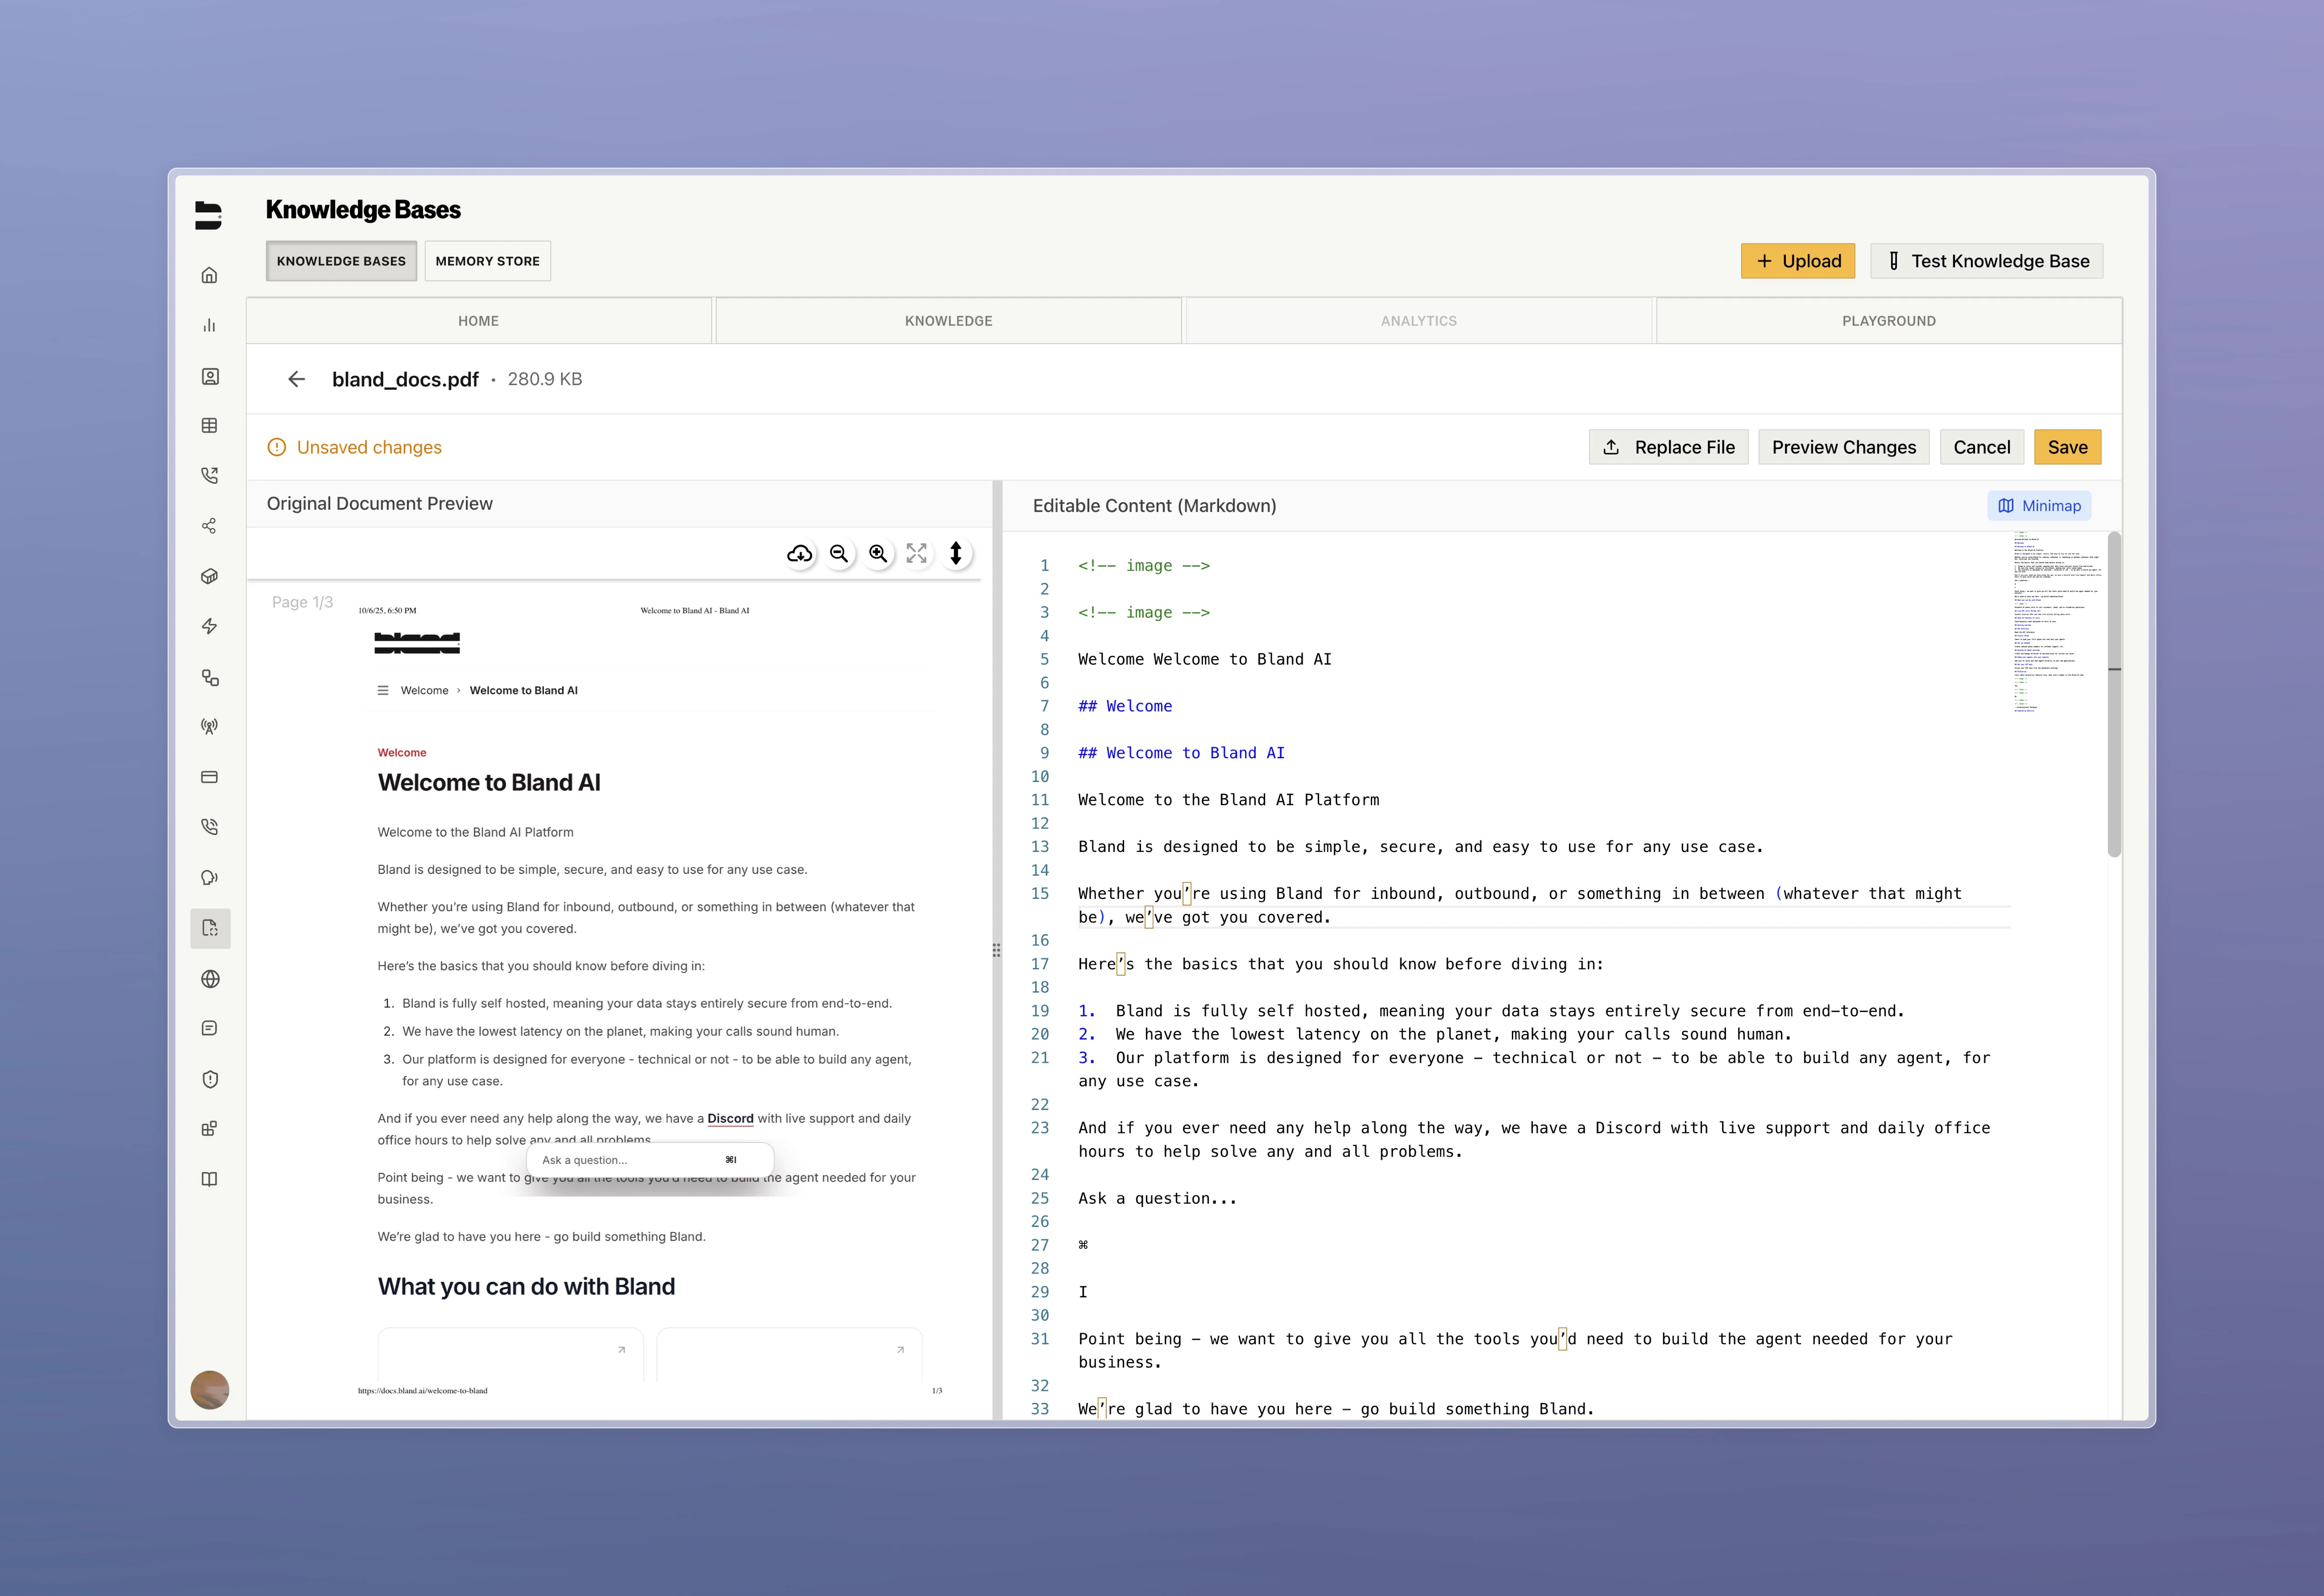This screenshot has height=1596, width=2324.
Task: Open the shield alert sidebar icon
Action: (x=209, y=1079)
